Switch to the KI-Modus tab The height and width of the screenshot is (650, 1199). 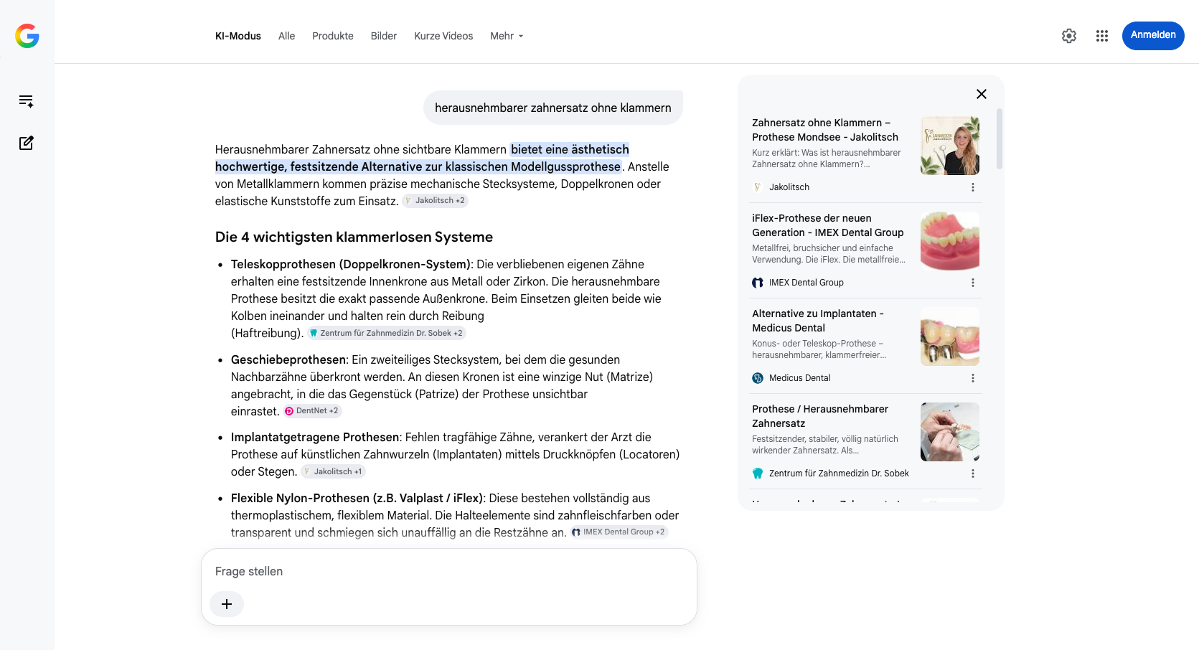(238, 36)
